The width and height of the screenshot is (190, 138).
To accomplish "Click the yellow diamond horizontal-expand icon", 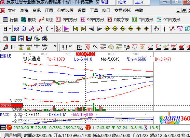I will coord(123,29).
